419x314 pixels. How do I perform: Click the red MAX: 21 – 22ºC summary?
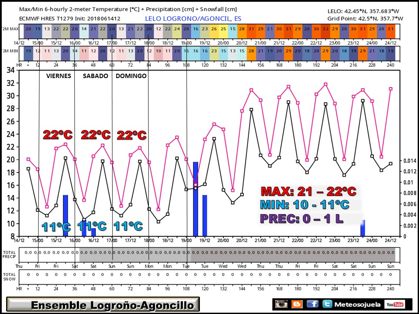[x=309, y=191]
